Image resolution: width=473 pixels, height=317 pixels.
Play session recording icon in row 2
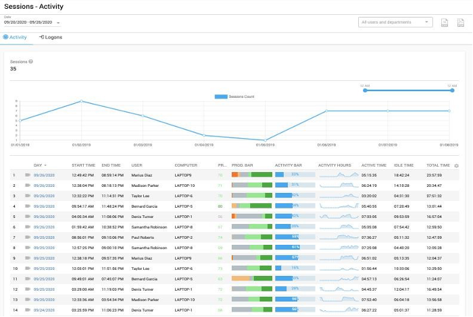point(28,185)
